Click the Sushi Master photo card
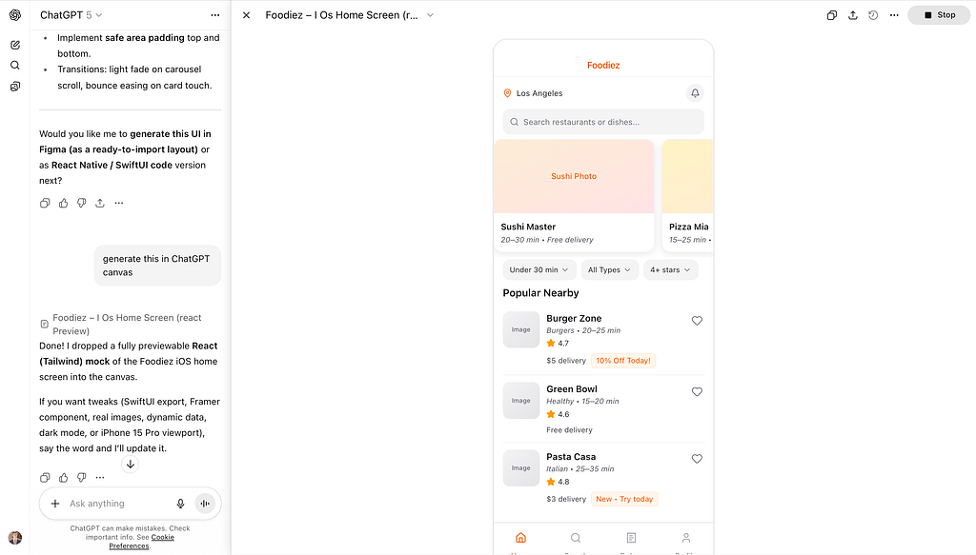Screen dimensions: 976x555 574,177
